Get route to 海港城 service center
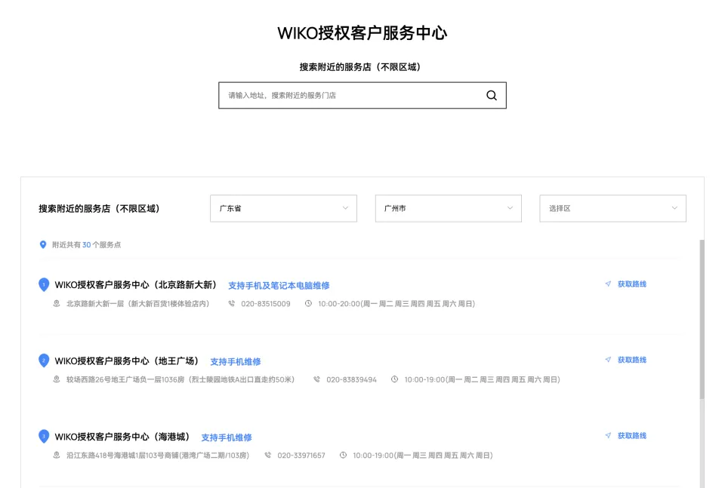This screenshot has width=725, height=488. (631, 435)
